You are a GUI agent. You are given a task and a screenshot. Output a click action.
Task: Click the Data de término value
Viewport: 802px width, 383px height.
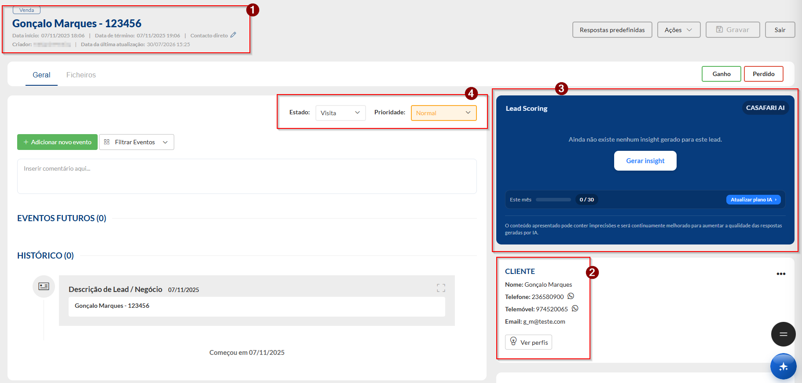(158, 36)
